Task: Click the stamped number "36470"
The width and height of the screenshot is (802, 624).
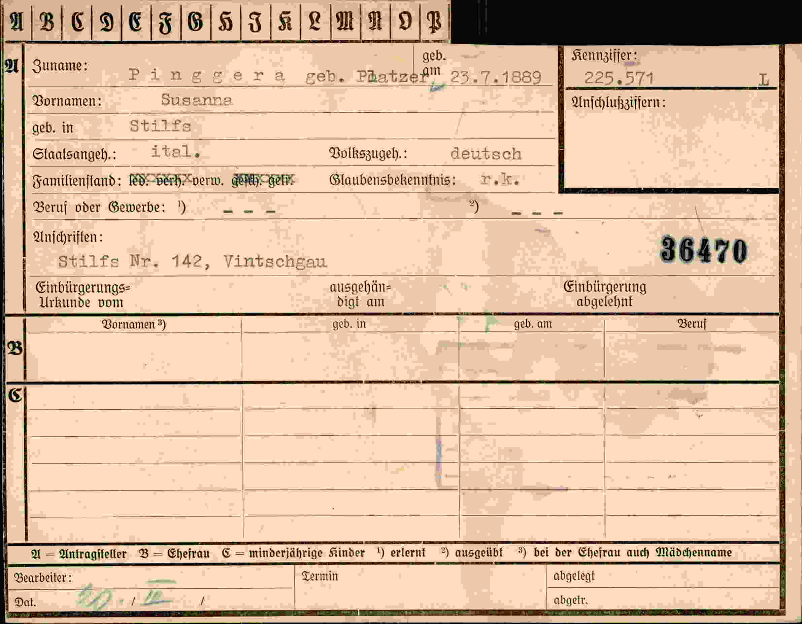Action: (x=704, y=251)
